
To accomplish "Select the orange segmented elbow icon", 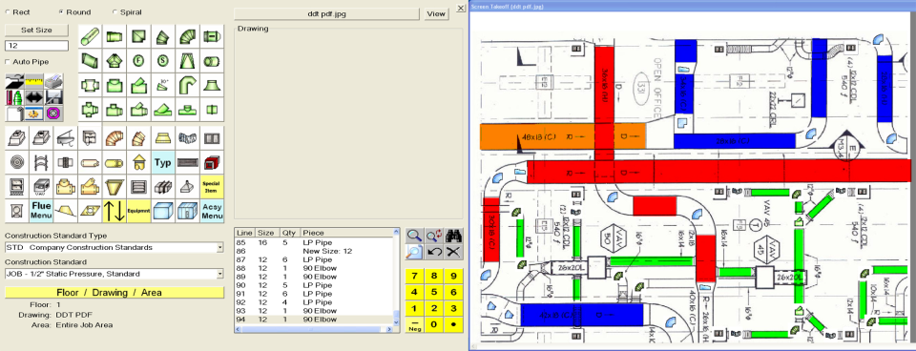I will [114, 138].
